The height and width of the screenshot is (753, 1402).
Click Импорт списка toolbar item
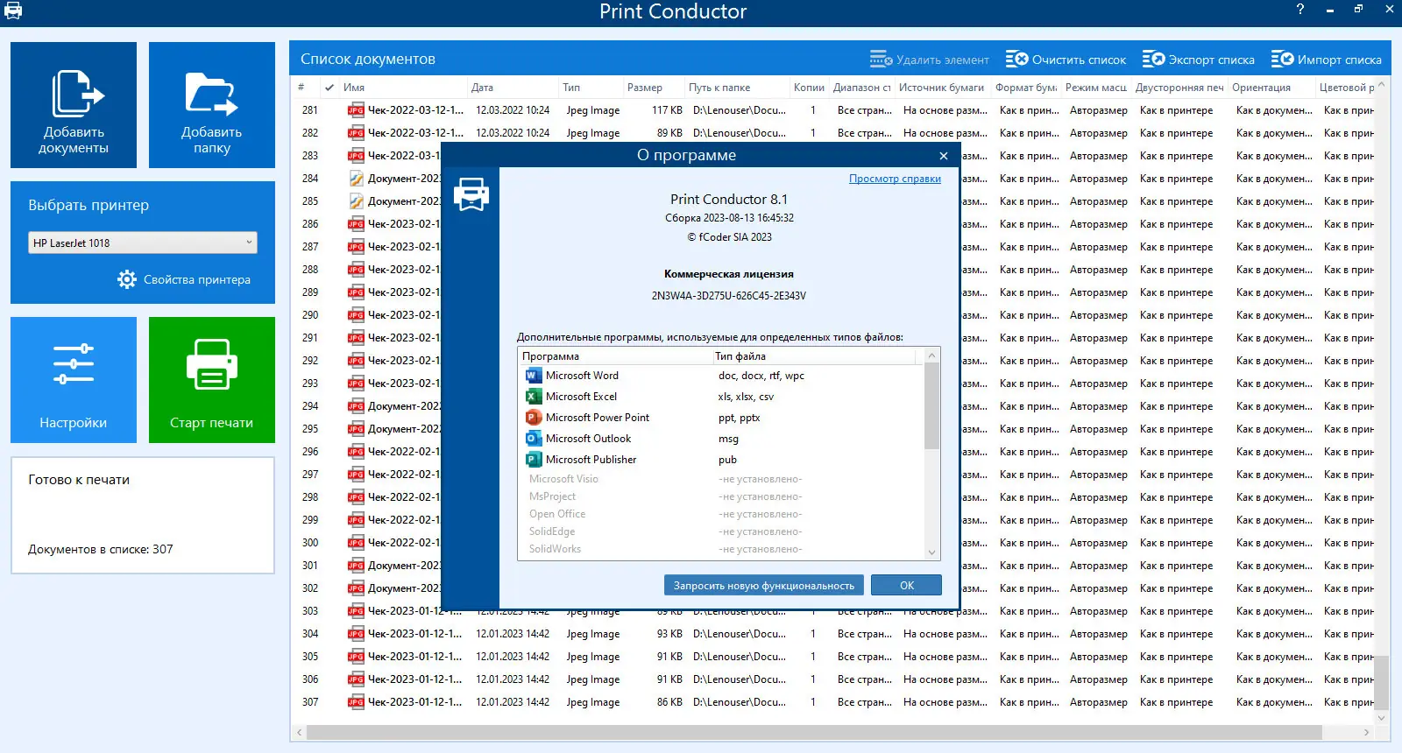(1326, 60)
